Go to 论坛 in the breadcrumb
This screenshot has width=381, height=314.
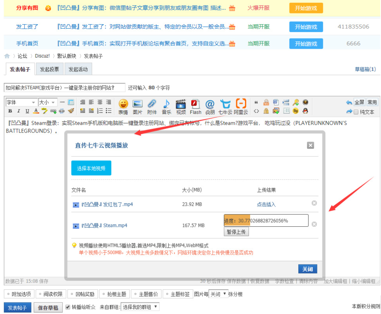pyautogui.click(x=22, y=56)
